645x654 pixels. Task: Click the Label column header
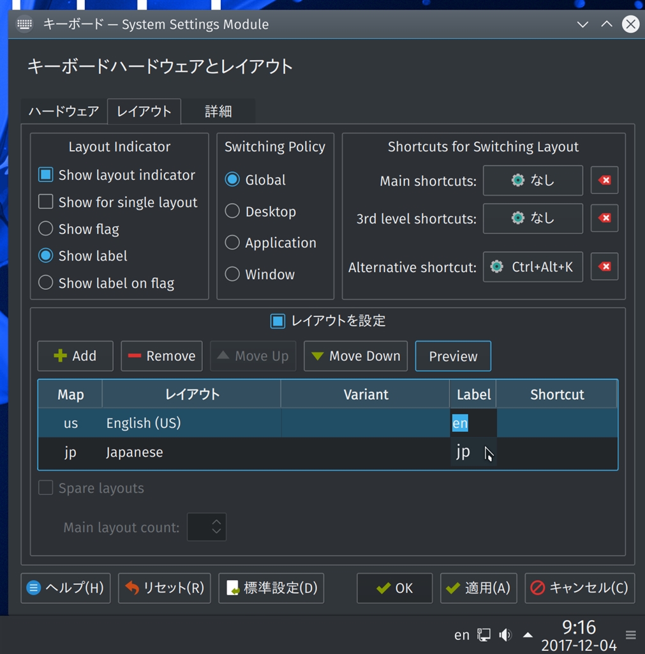click(473, 394)
